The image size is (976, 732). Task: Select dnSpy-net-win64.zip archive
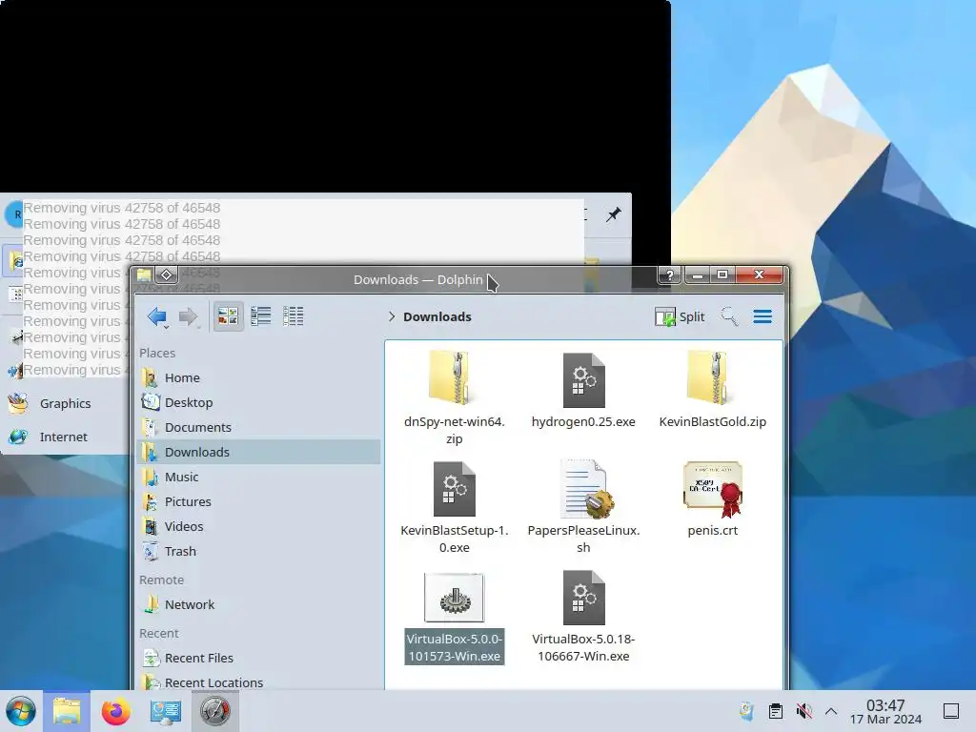[455, 398]
